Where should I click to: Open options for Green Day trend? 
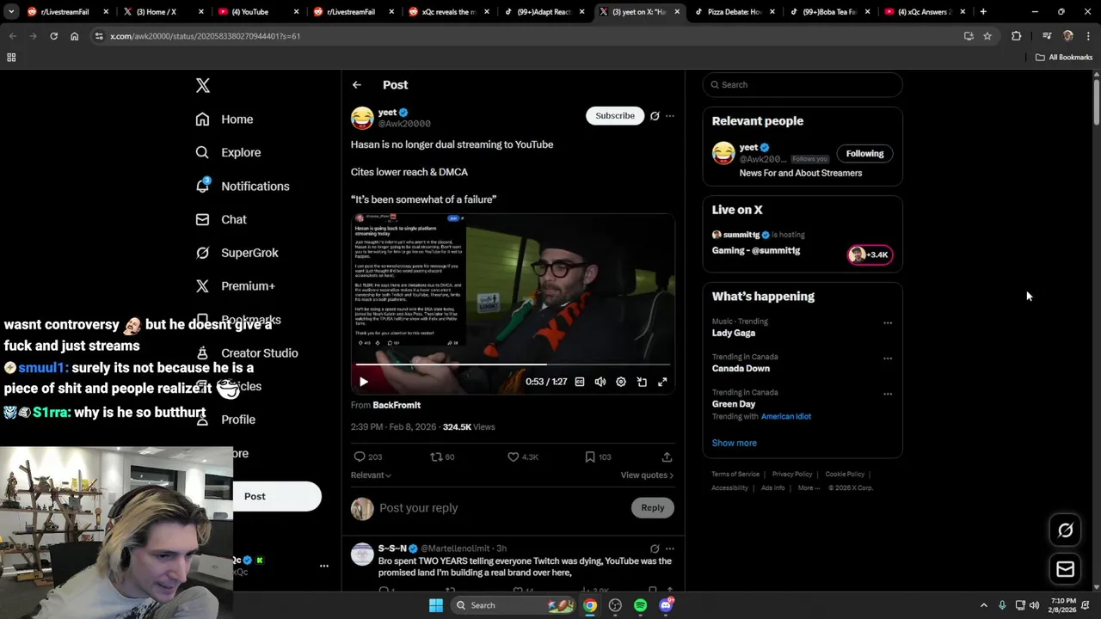(x=888, y=394)
